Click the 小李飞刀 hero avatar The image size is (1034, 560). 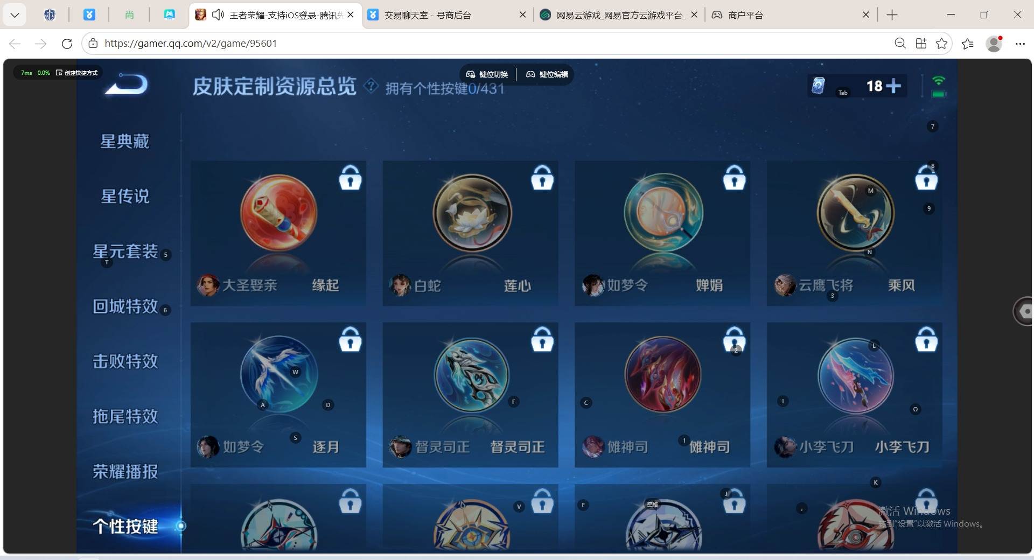[785, 447]
